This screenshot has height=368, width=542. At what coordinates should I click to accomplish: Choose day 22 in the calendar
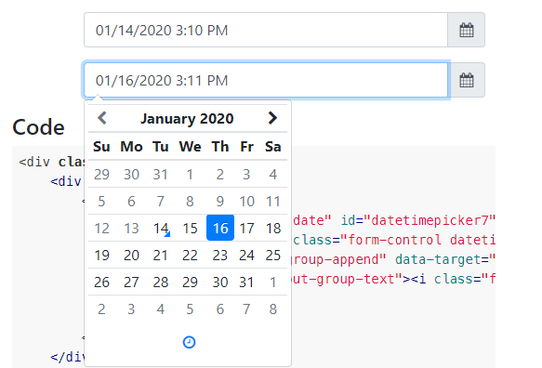click(x=190, y=255)
